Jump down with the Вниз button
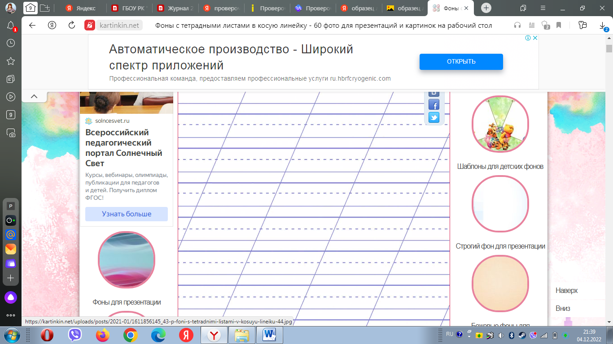The width and height of the screenshot is (613, 344). point(563,309)
